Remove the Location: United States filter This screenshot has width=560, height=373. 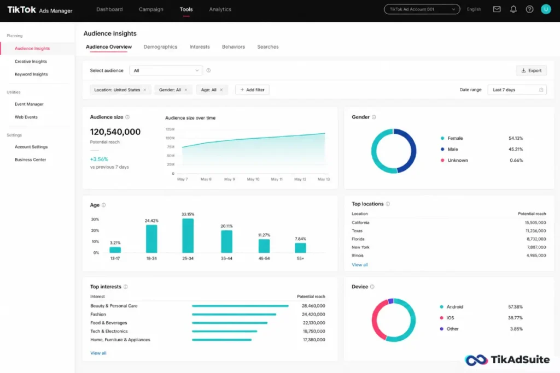click(144, 90)
